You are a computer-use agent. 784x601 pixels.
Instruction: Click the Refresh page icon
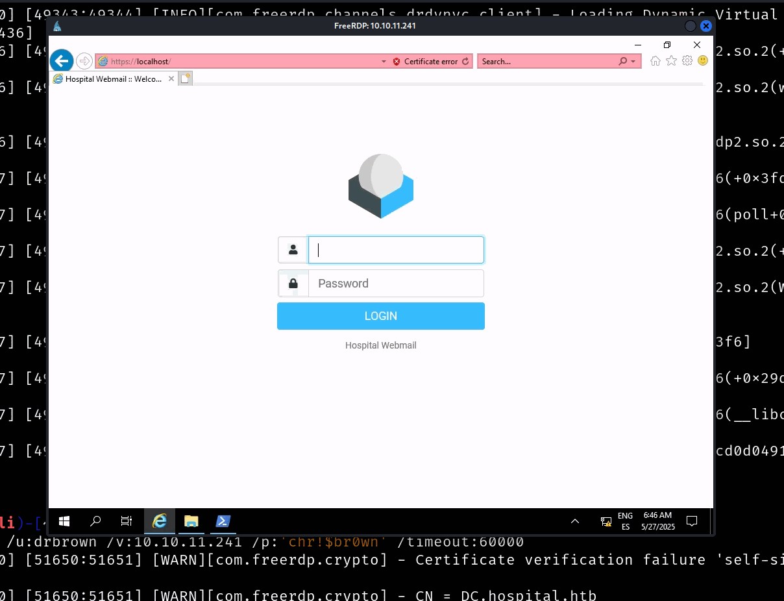pyautogui.click(x=465, y=62)
